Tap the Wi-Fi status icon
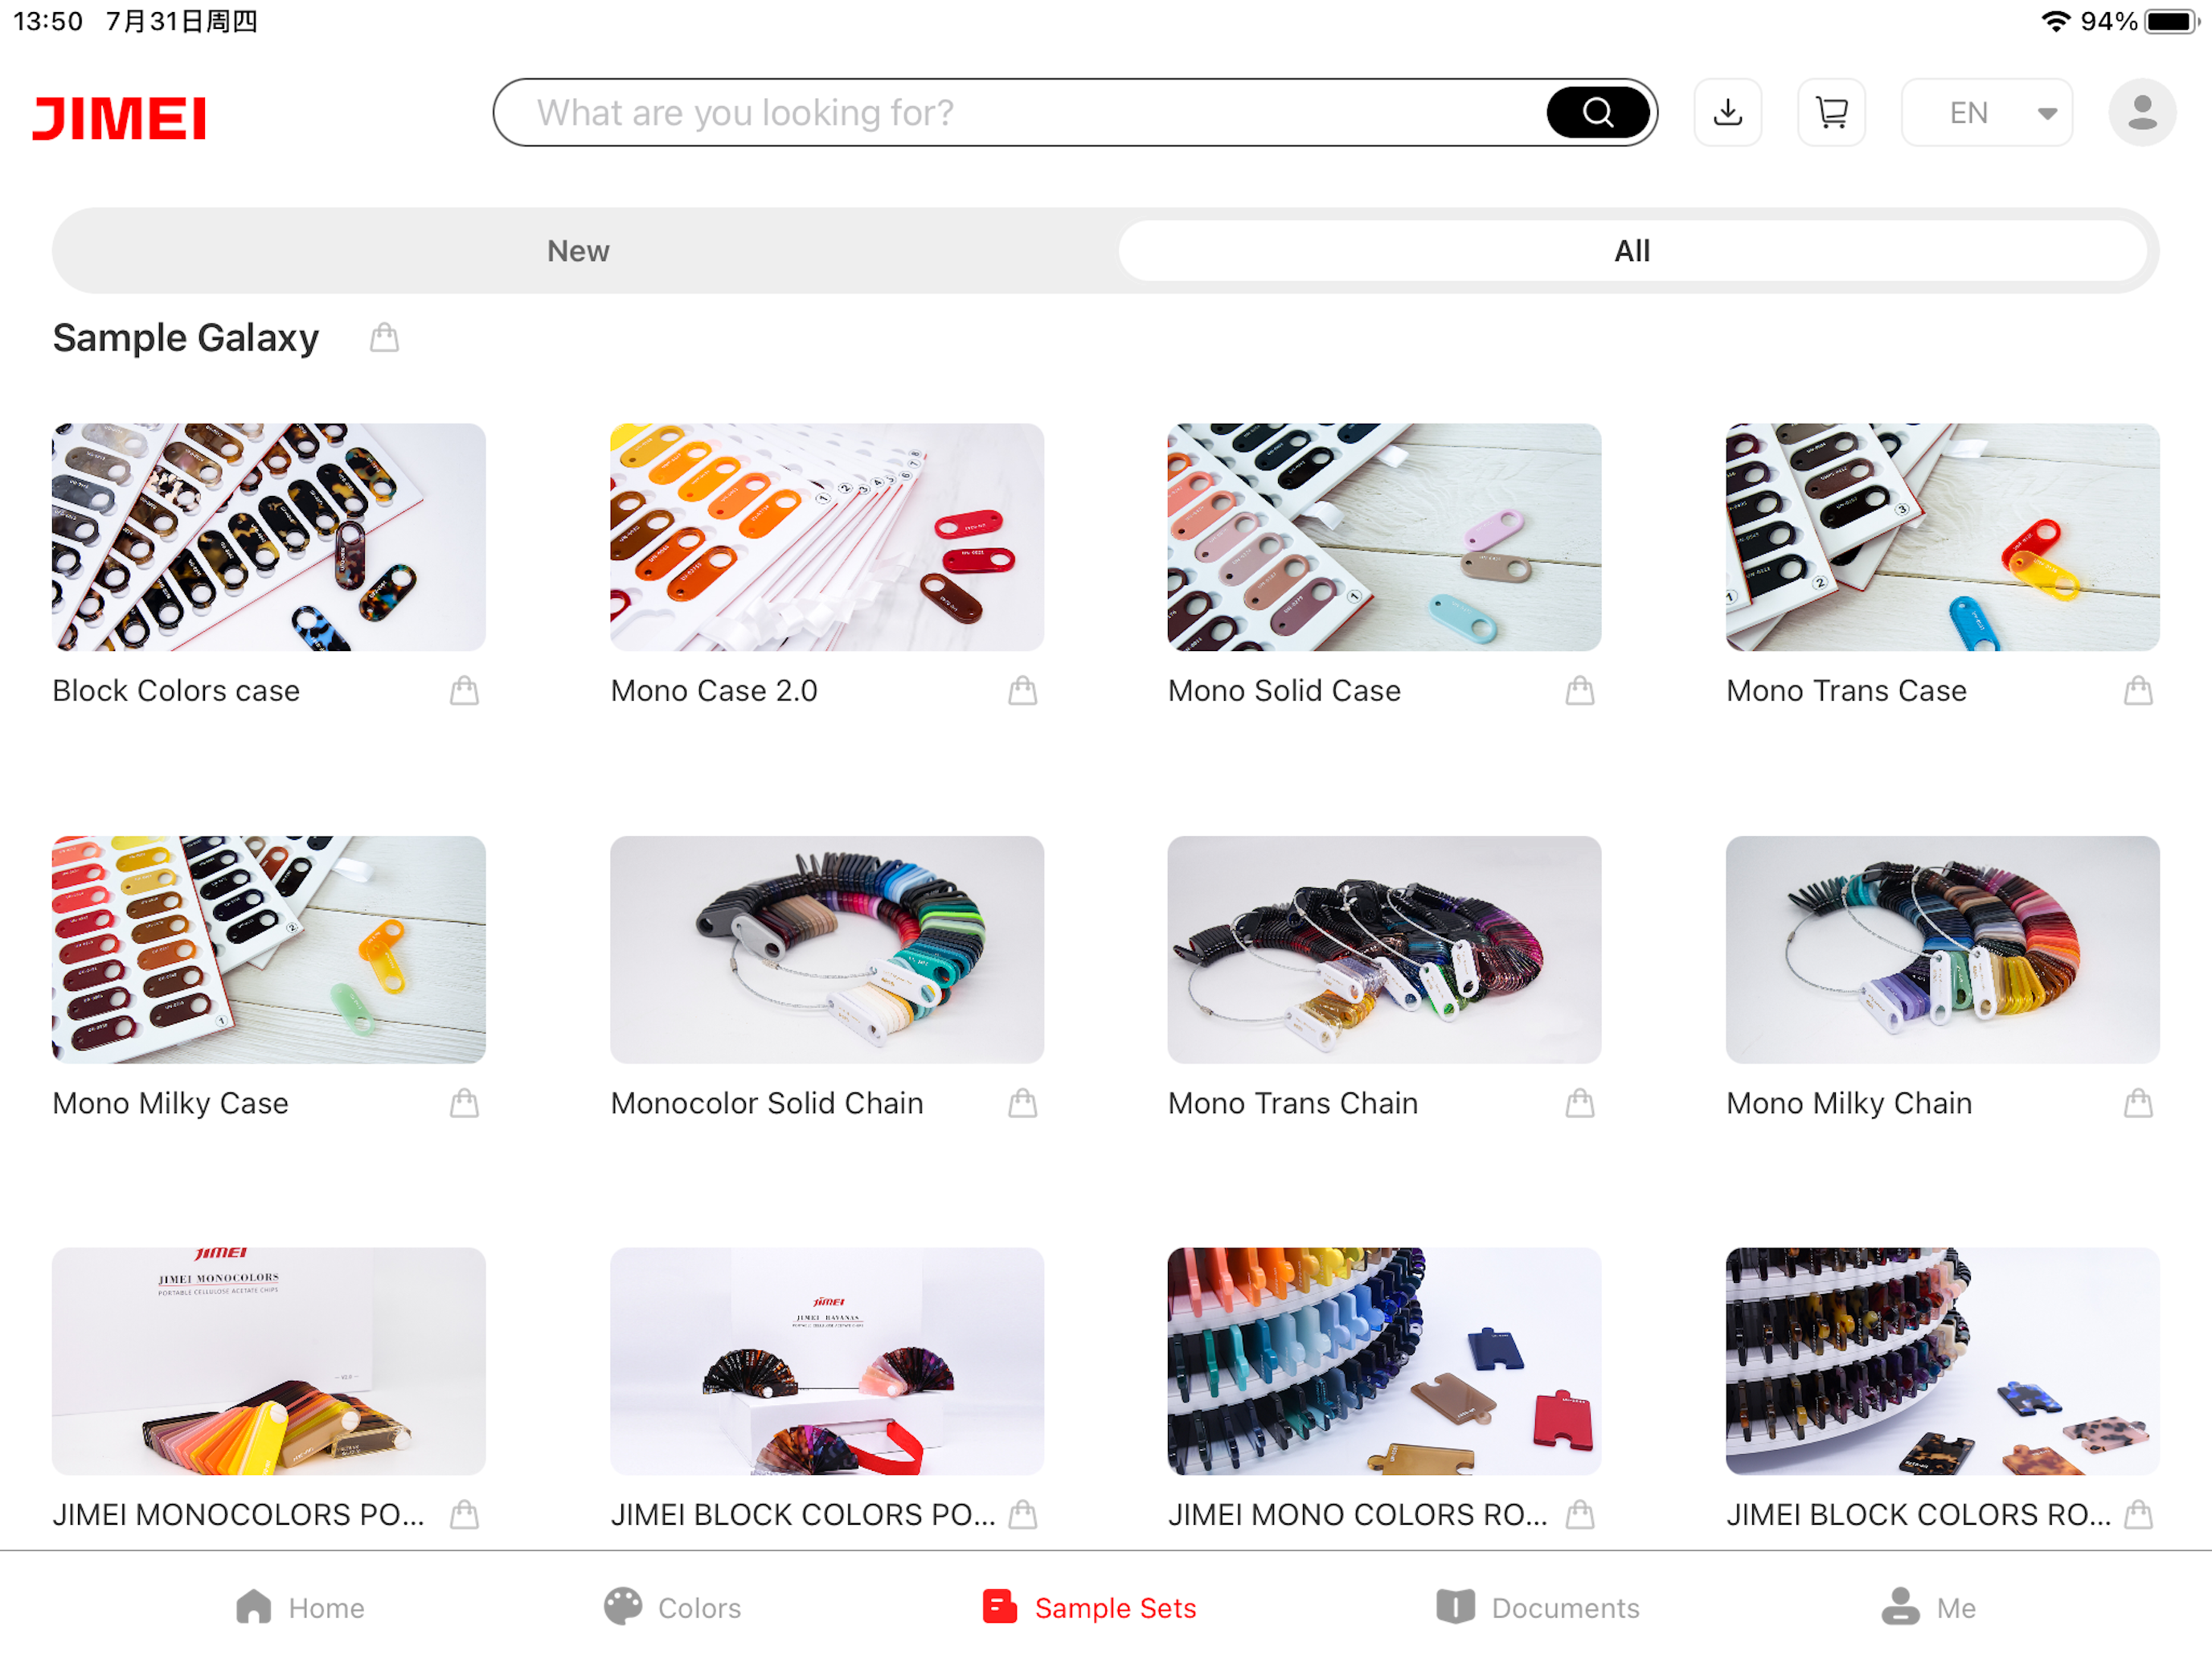This screenshot has height=1659, width=2212. coord(2055,21)
